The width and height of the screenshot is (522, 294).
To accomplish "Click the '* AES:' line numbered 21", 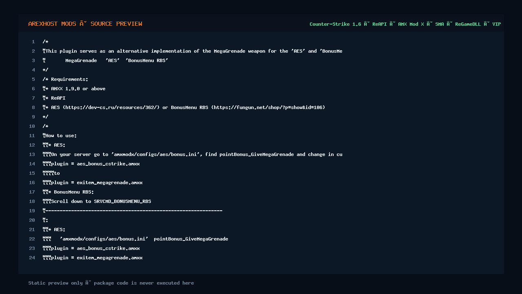I will pyautogui.click(x=54, y=229).
